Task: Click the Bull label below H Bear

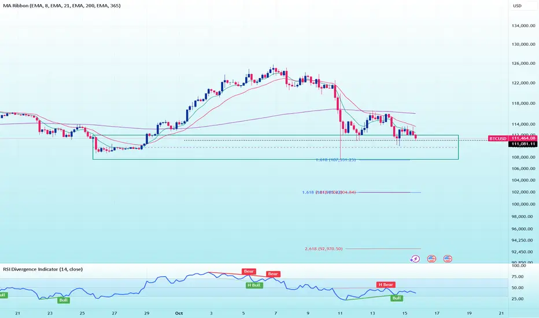Action: click(x=397, y=298)
